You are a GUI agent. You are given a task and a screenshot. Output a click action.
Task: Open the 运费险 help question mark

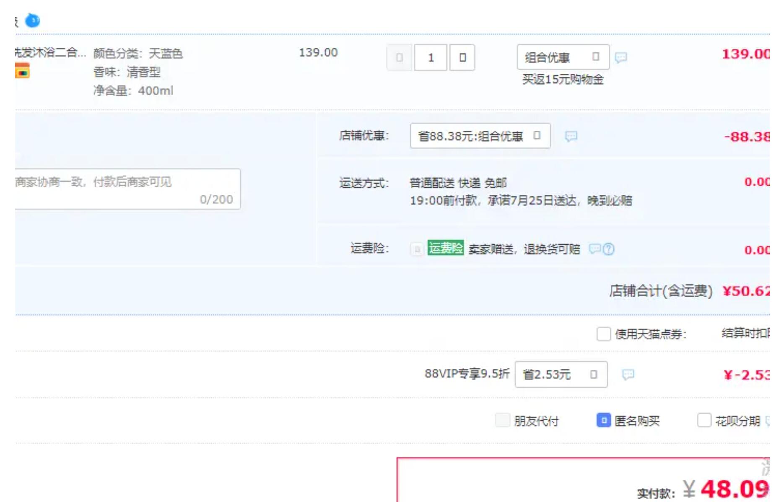(609, 249)
